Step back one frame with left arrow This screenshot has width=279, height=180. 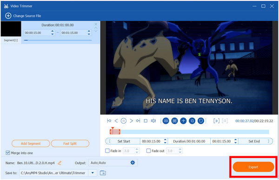(116, 121)
